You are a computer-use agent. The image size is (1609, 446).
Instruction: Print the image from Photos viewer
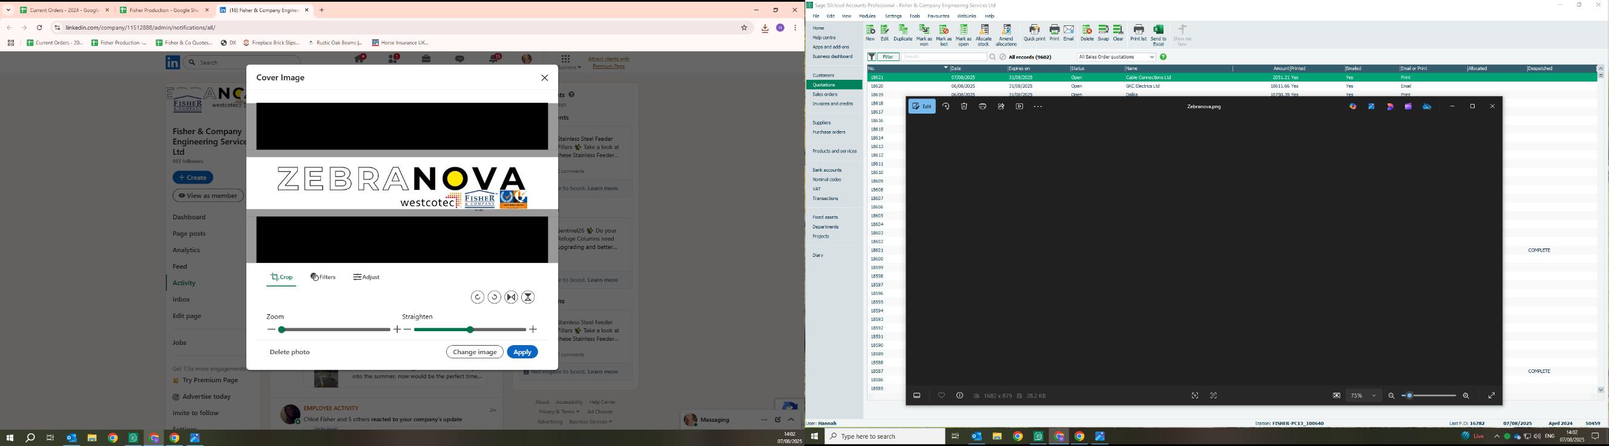982,107
